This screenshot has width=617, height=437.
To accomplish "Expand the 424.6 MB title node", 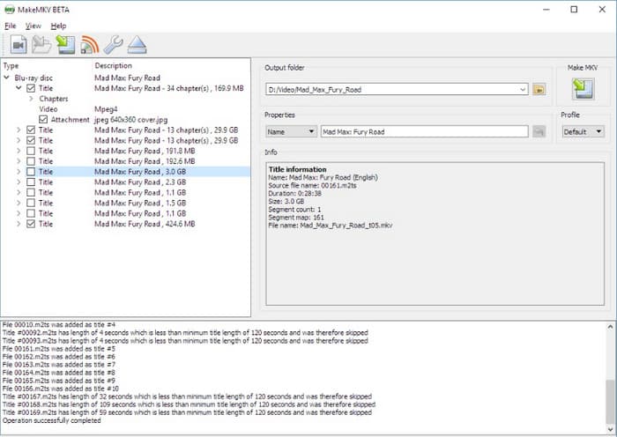I will pyautogui.click(x=19, y=224).
